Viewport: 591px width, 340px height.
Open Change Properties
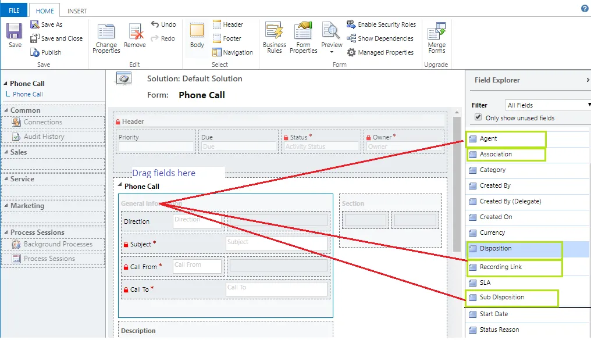(x=106, y=38)
